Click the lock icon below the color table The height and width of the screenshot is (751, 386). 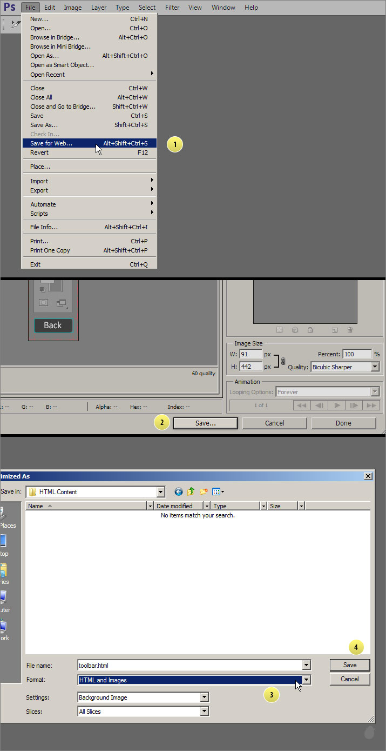310,330
